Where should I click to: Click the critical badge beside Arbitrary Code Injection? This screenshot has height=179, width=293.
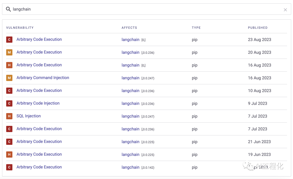pyautogui.click(x=9, y=103)
